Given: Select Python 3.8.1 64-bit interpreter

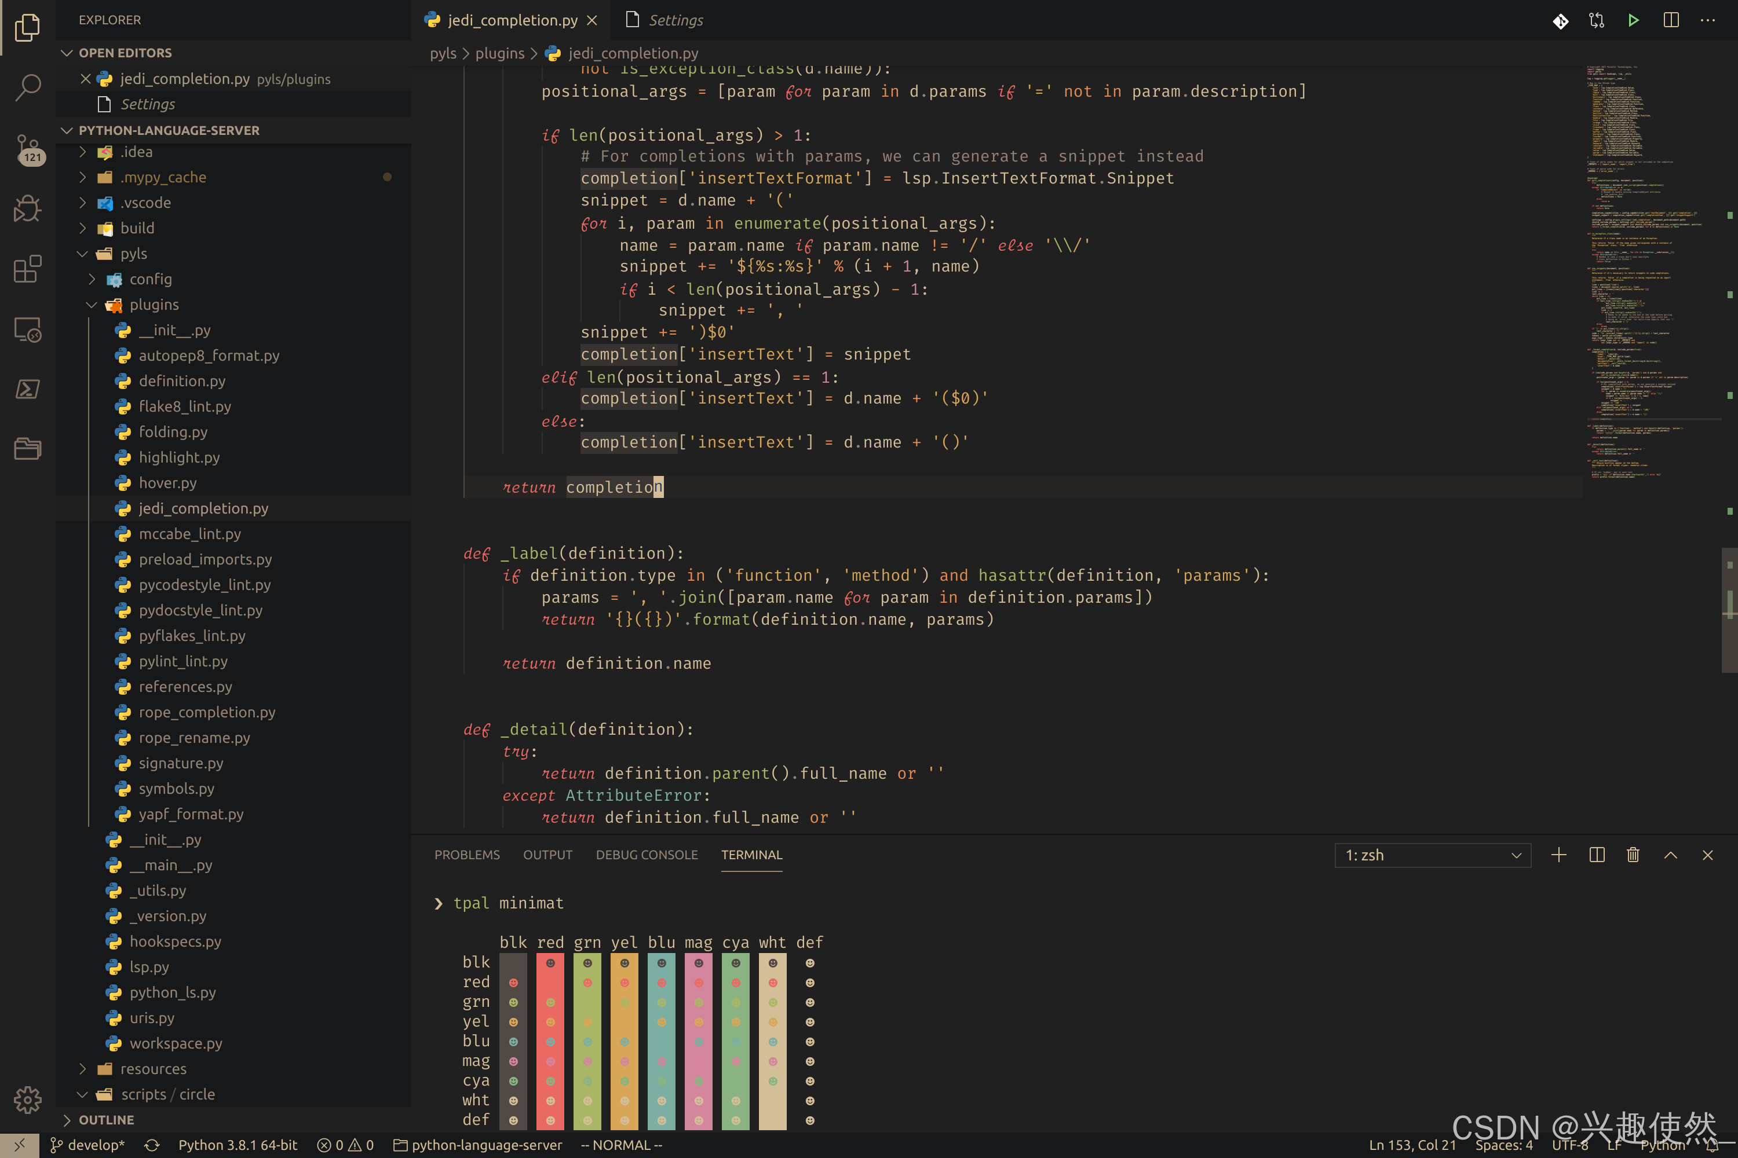Looking at the screenshot, I should (x=238, y=1145).
